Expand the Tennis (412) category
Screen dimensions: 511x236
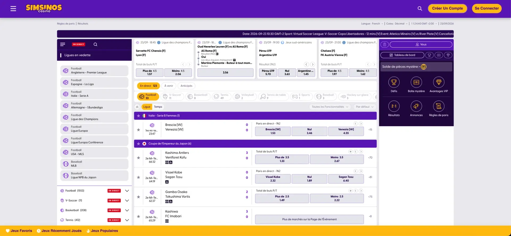127,220
